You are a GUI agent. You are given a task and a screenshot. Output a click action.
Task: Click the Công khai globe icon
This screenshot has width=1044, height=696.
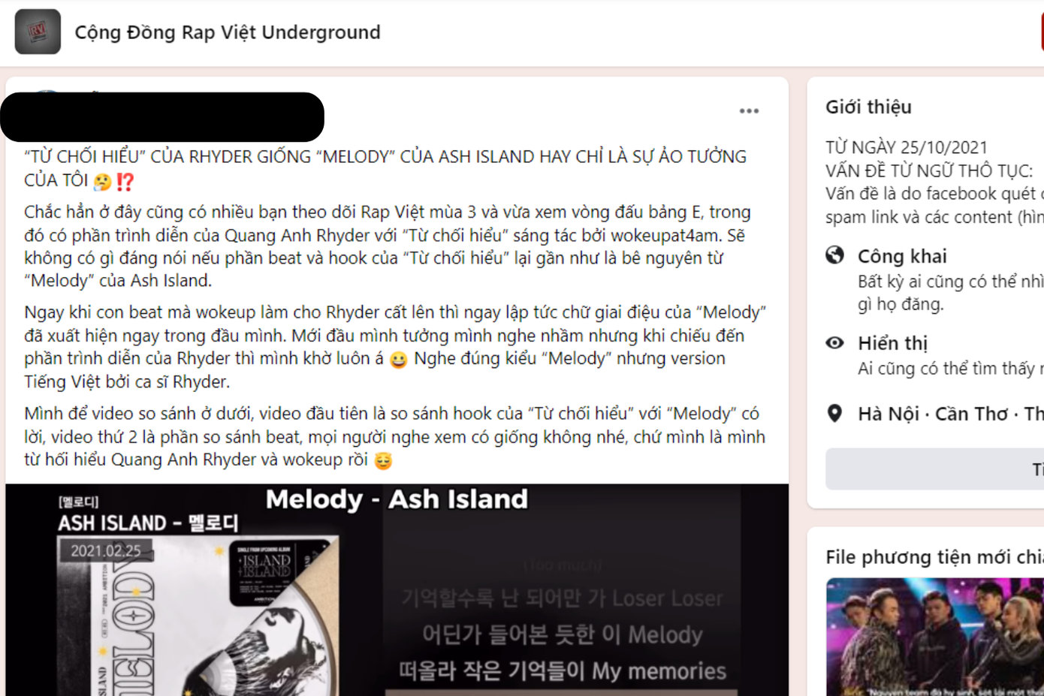pos(834,255)
